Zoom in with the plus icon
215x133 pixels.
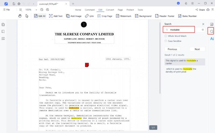click(x=48, y=10)
